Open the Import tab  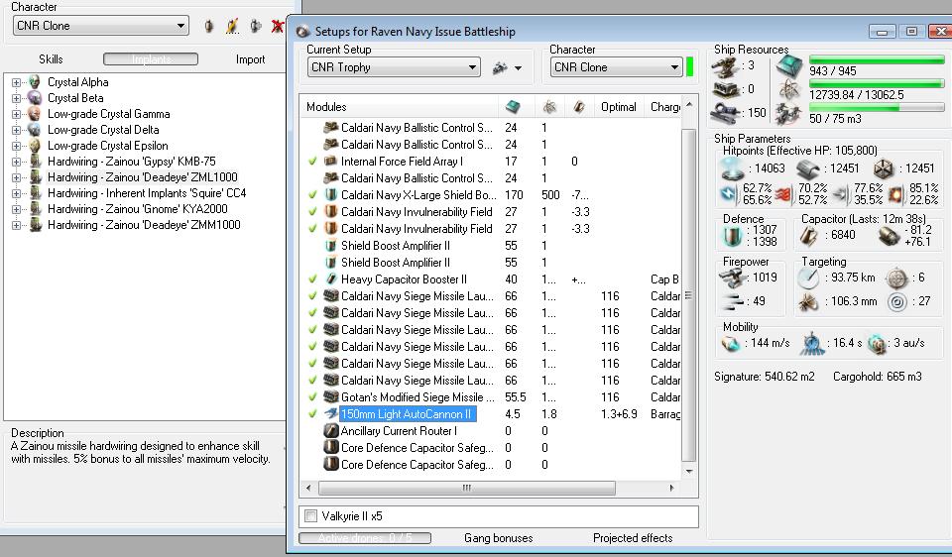coord(250,58)
